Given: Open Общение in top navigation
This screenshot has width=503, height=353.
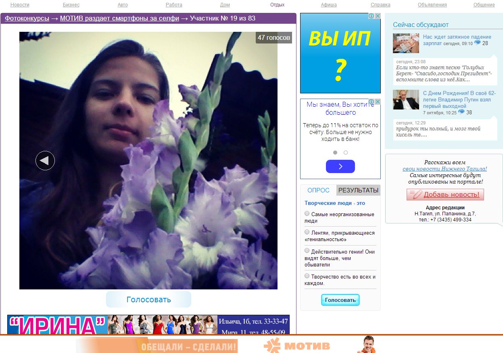Looking at the screenshot, I should point(484,5).
